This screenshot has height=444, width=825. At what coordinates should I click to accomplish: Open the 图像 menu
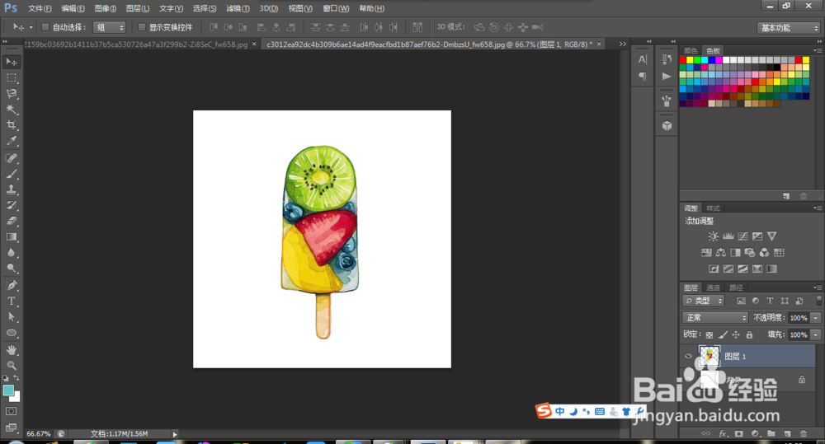pos(106,8)
